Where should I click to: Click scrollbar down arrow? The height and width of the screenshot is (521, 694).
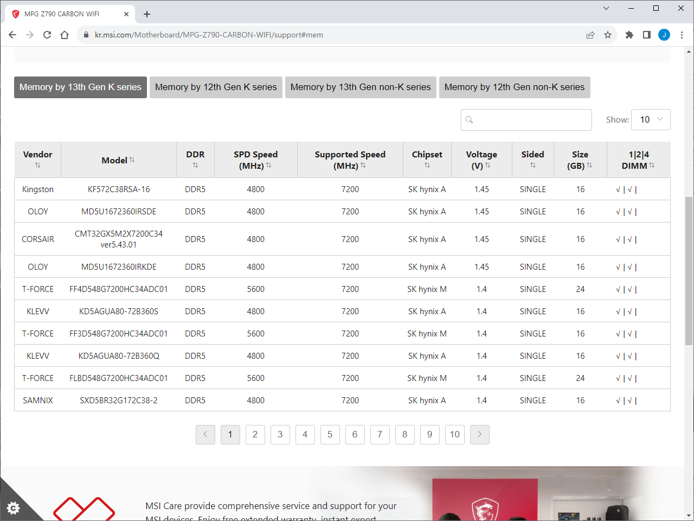coord(689,516)
